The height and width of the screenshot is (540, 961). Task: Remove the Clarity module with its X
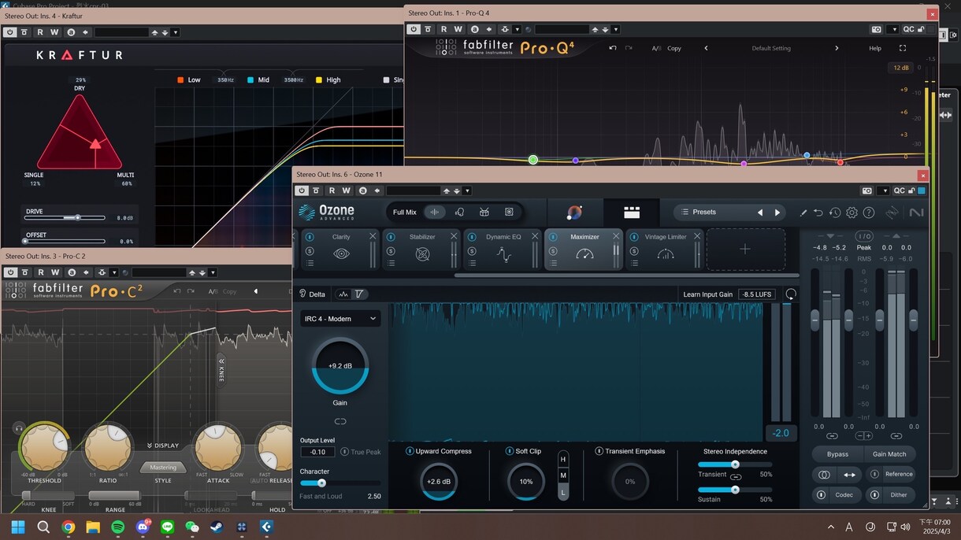coord(373,236)
